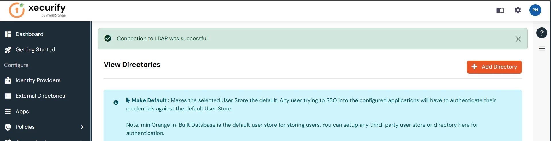Click the Apps grid icon
This screenshot has width=551, height=141.
pos(8,111)
